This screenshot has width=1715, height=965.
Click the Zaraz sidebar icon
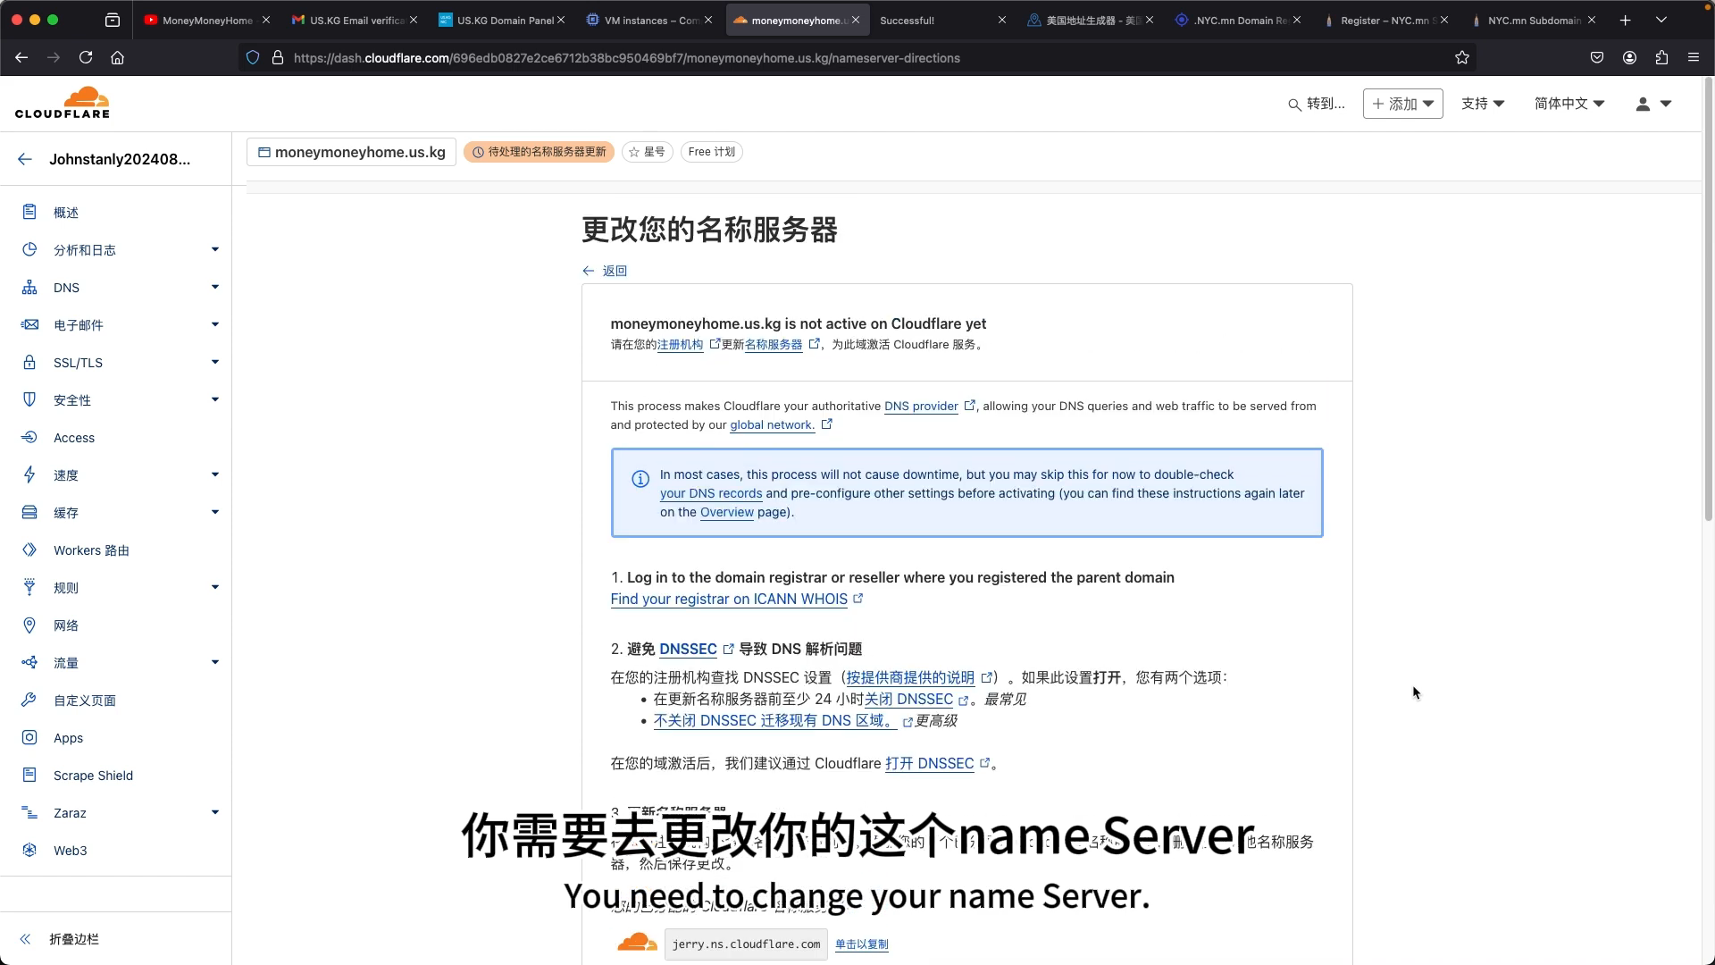(29, 812)
